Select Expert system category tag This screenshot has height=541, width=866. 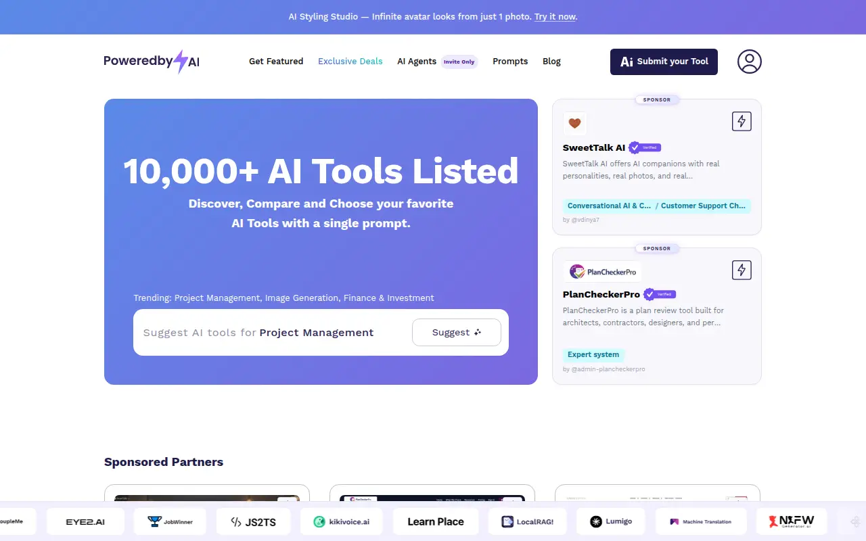[593, 354]
